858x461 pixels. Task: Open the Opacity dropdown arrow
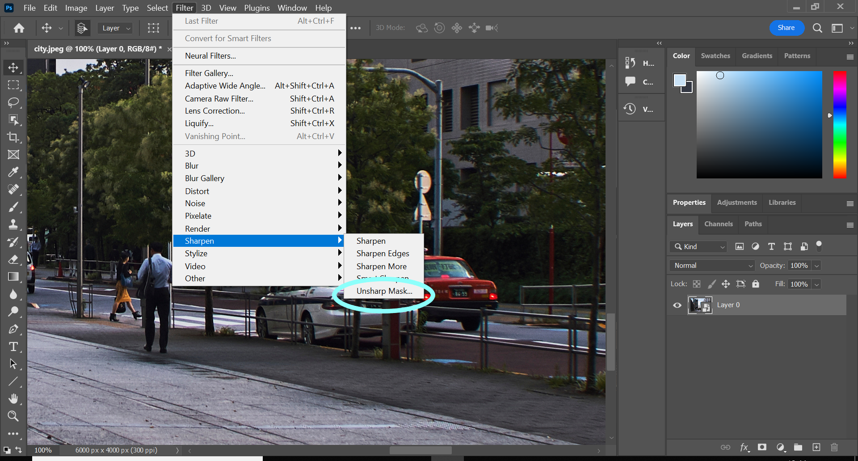coord(817,266)
